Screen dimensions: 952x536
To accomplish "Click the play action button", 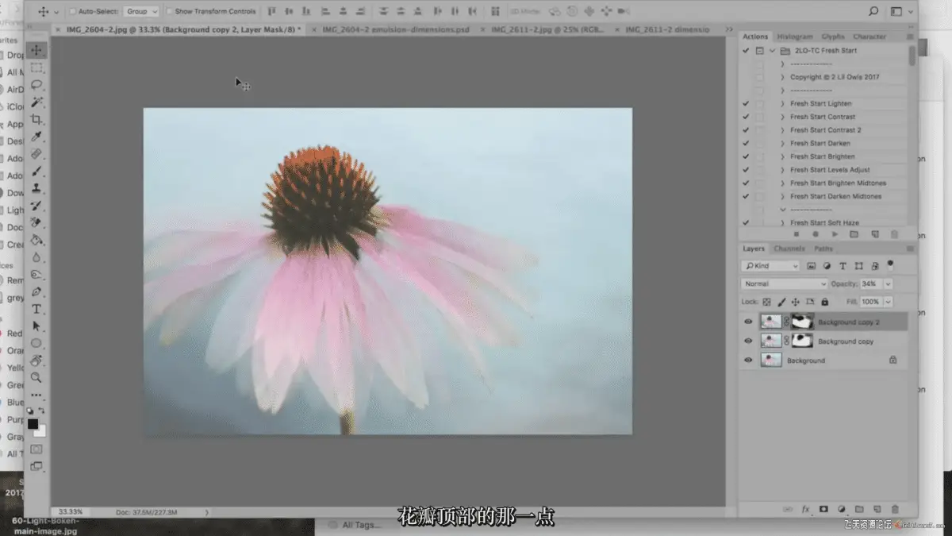I will pos(835,234).
